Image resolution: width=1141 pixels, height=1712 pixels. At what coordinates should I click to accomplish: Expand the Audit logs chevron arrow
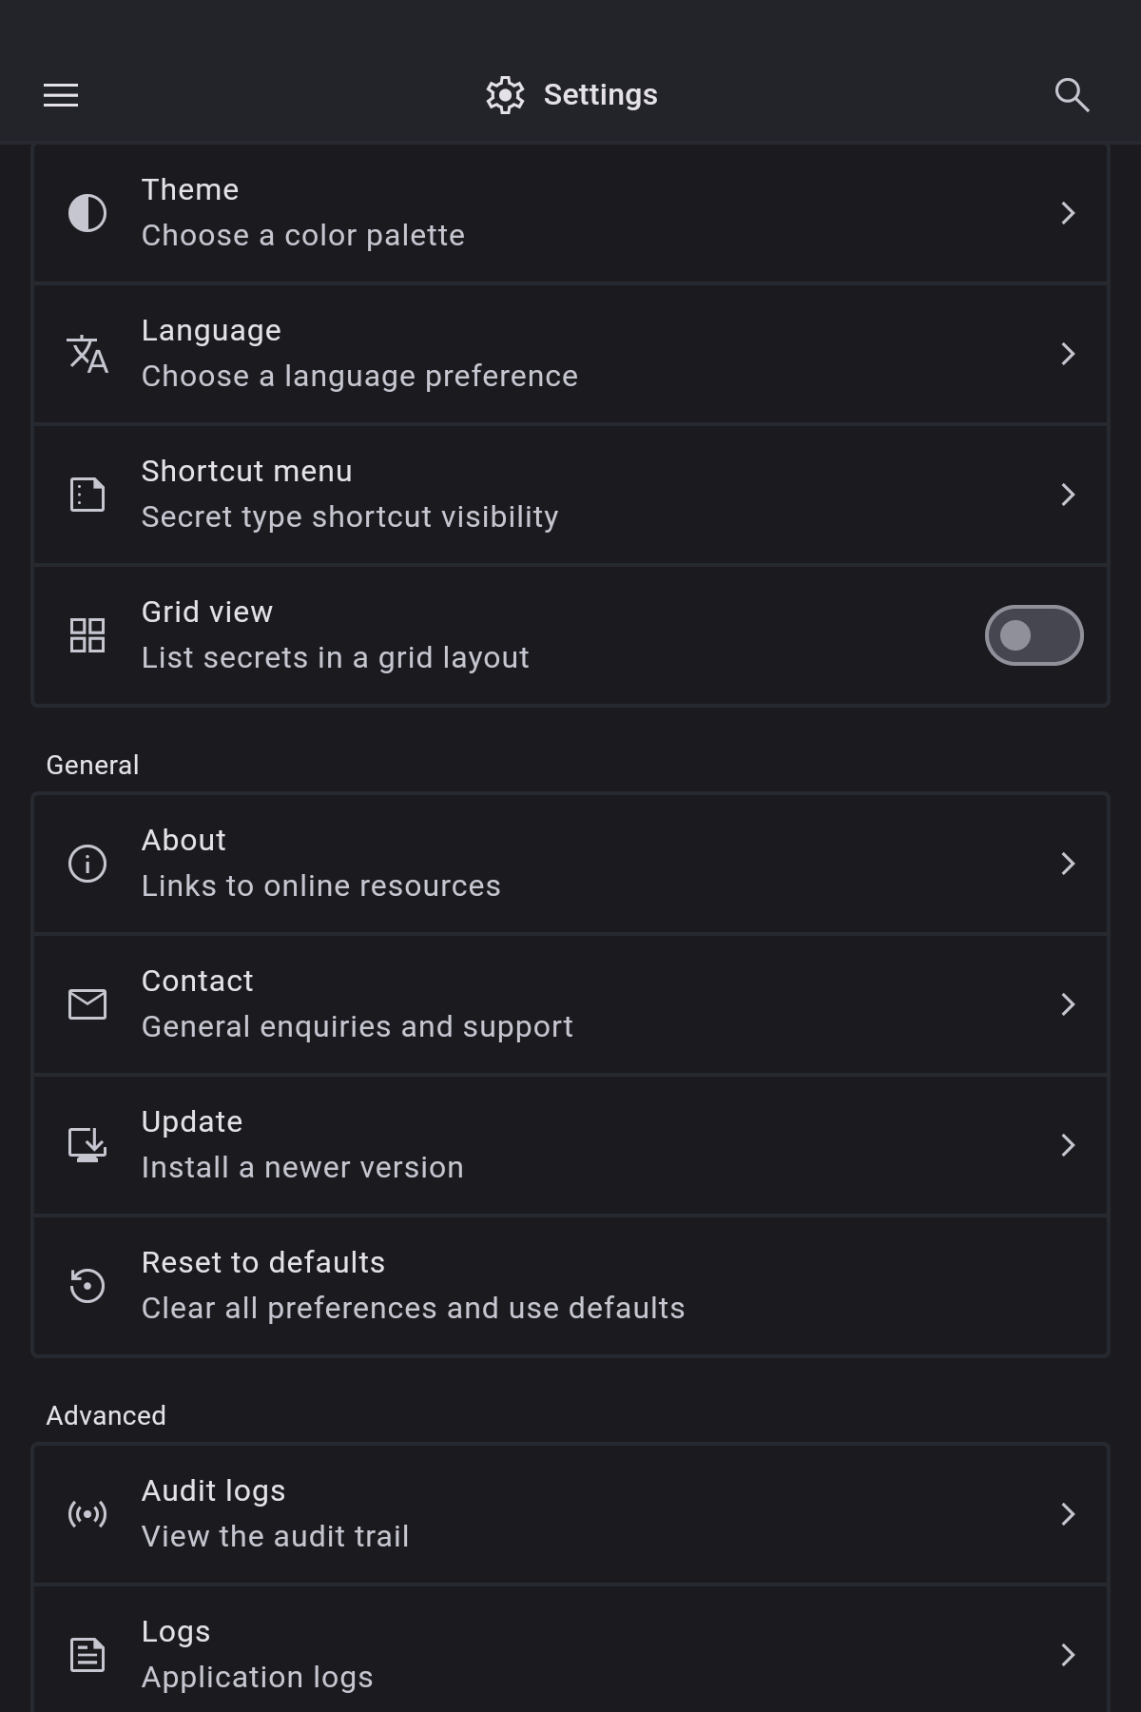point(1068,1514)
